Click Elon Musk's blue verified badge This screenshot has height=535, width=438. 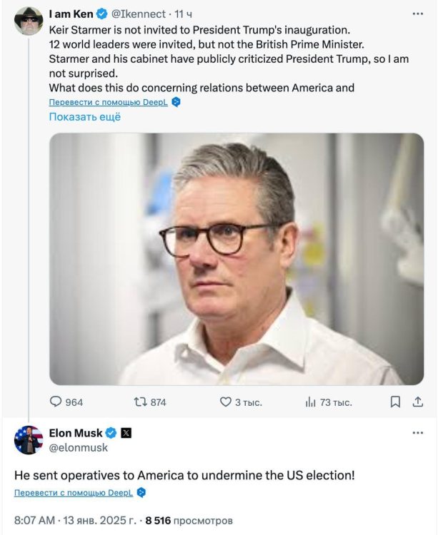click(x=111, y=433)
